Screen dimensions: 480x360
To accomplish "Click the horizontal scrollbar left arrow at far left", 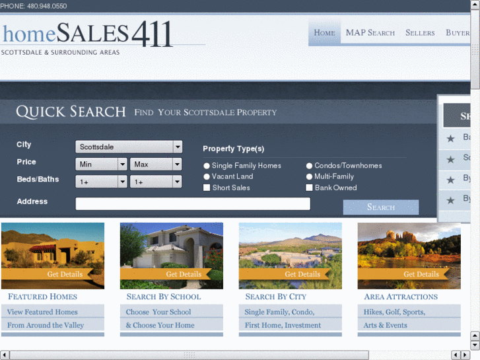I will pyautogui.click(x=4, y=355).
